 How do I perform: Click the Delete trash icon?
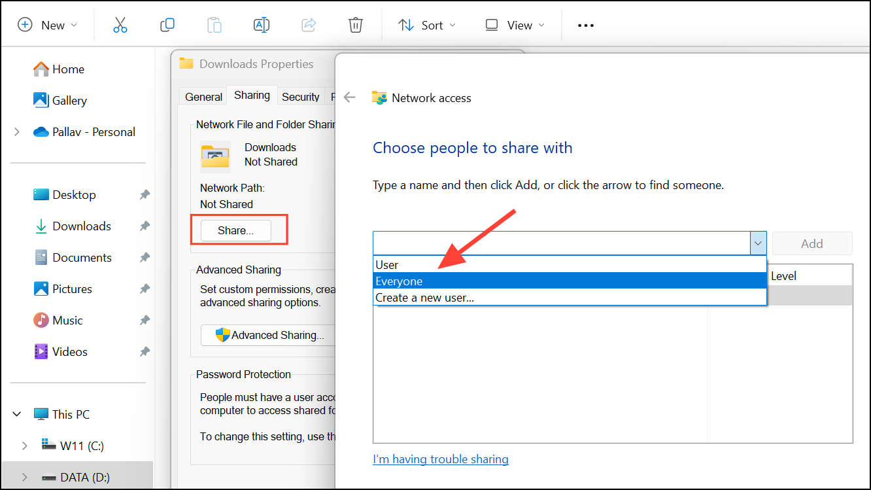pos(355,24)
